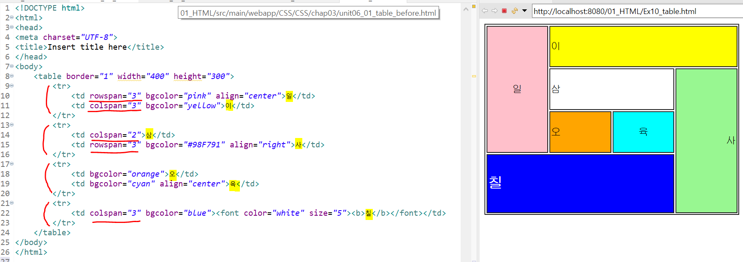Click the white cell labeled 삼
The width and height of the screenshot is (743, 262).
point(611,89)
